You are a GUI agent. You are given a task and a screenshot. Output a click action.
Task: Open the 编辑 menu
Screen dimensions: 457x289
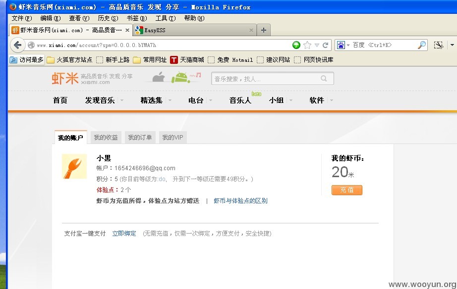51,18
